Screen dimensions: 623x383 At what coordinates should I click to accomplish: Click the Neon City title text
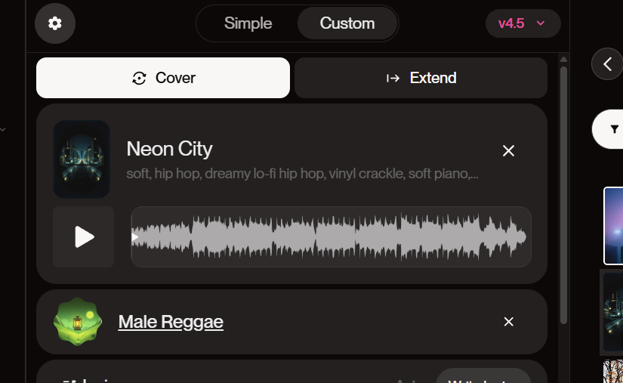pyautogui.click(x=170, y=149)
